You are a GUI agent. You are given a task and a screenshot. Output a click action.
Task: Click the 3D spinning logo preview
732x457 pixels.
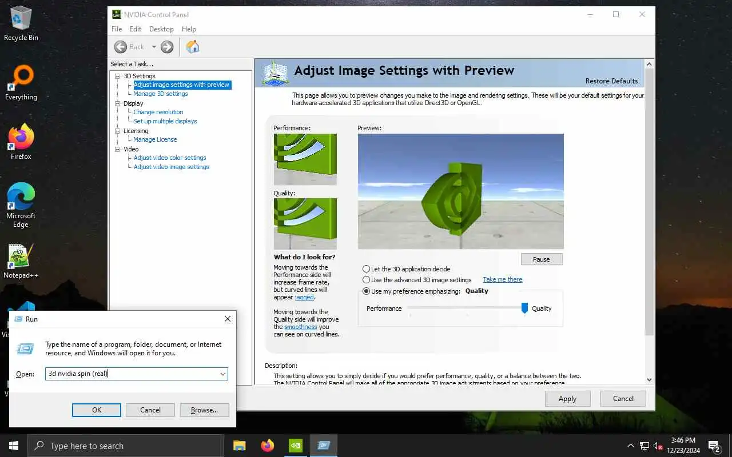(x=460, y=191)
